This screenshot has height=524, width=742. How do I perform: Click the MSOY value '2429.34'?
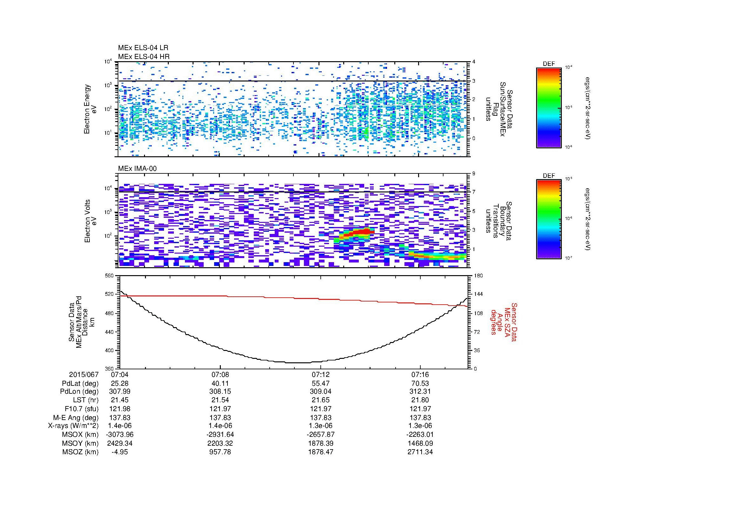[x=120, y=443]
